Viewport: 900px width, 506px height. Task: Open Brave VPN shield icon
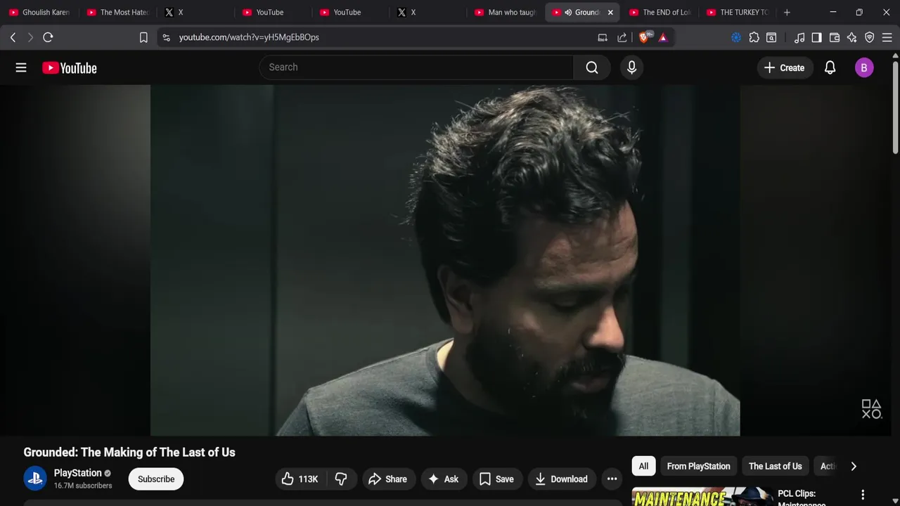(870, 37)
